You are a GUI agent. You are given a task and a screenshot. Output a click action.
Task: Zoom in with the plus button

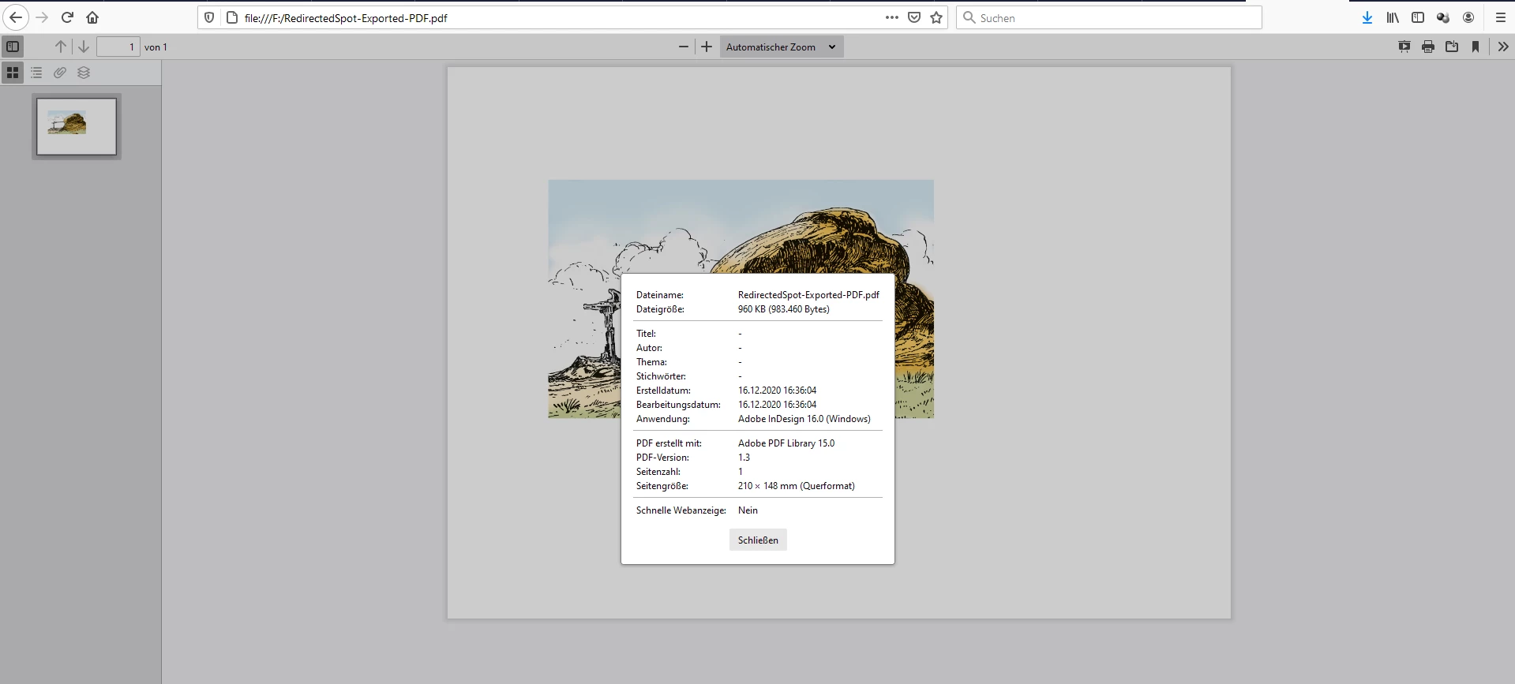707,47
